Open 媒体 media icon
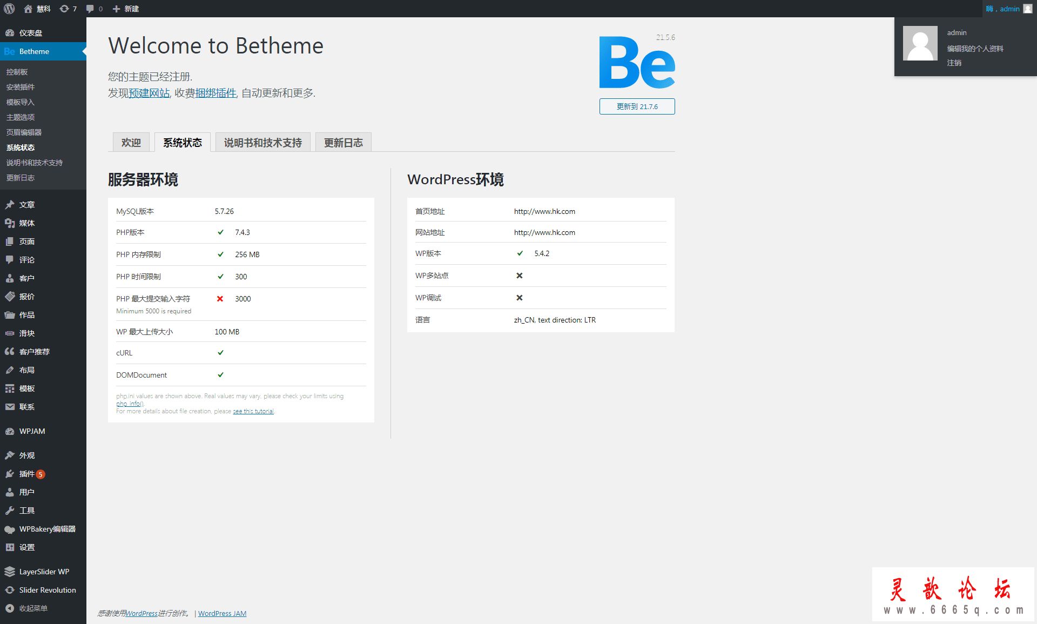 10,223
